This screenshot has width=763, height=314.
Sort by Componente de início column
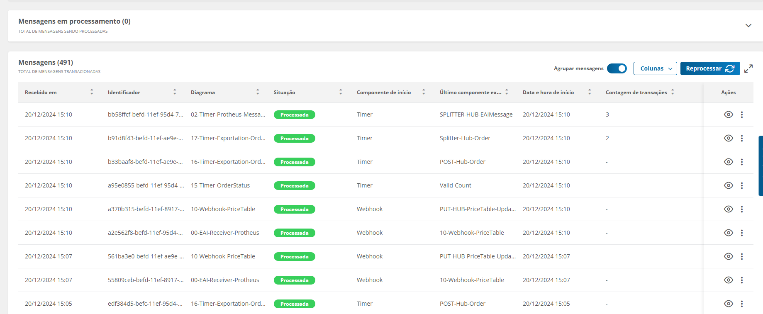tap(424, 92)
